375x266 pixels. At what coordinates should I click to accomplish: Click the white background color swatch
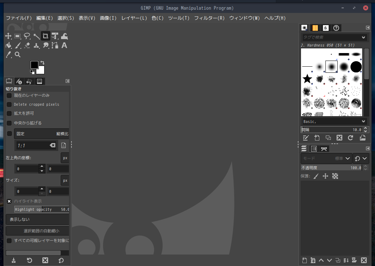pos(41,71)
